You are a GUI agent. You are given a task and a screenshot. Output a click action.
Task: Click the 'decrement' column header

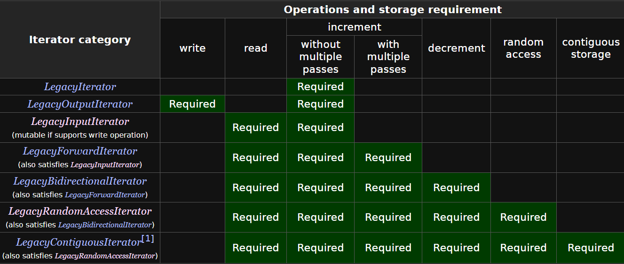tap(456, 48)
